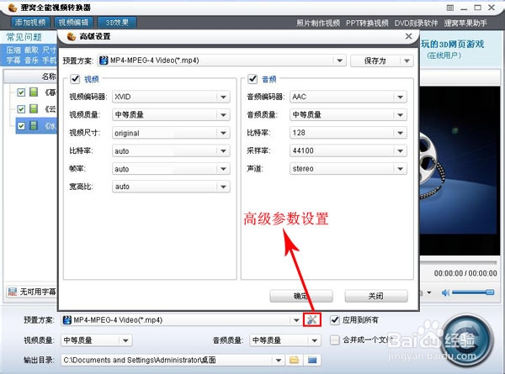
Task: Click the 视频编辑 toolbar button
Action: click(73, 23)
